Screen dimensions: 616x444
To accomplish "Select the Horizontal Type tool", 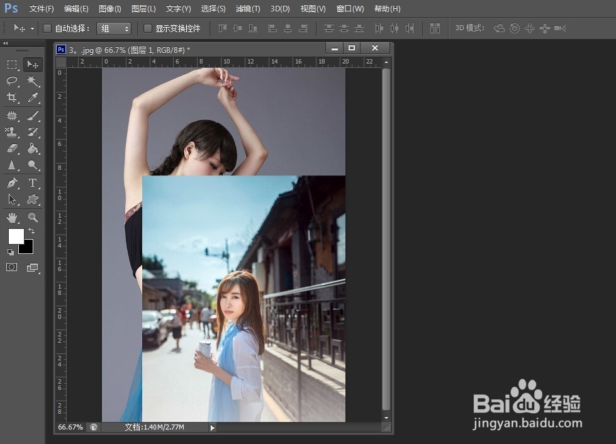I will (x=33, y=183).
